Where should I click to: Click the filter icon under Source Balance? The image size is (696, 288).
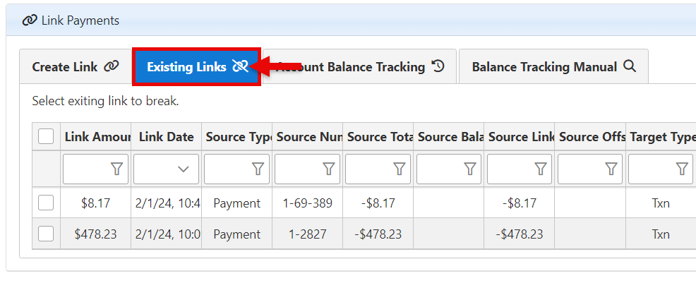470,169
